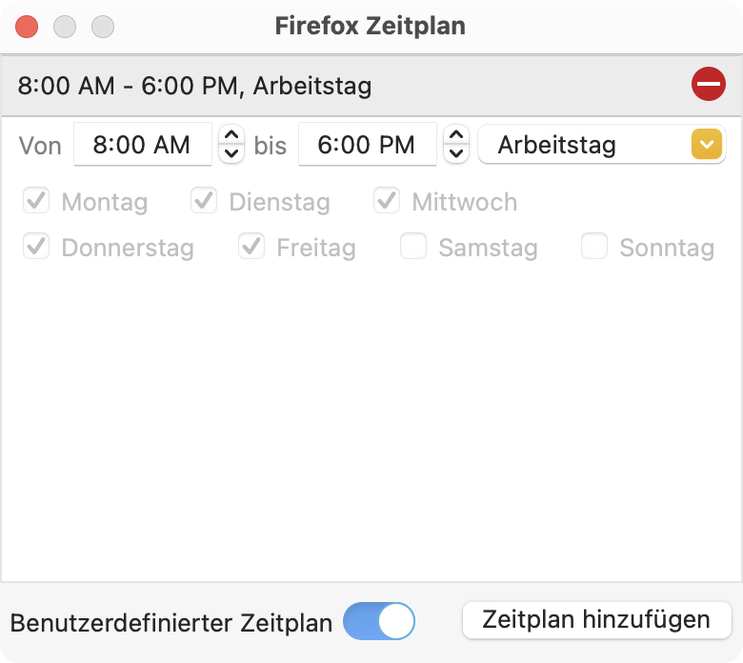The image size is (743, 663).
Task: Check the Sonntag checkbox
Action: (594, 246)
